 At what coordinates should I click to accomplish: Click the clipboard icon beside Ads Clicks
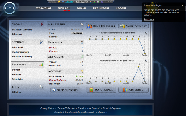82,57
